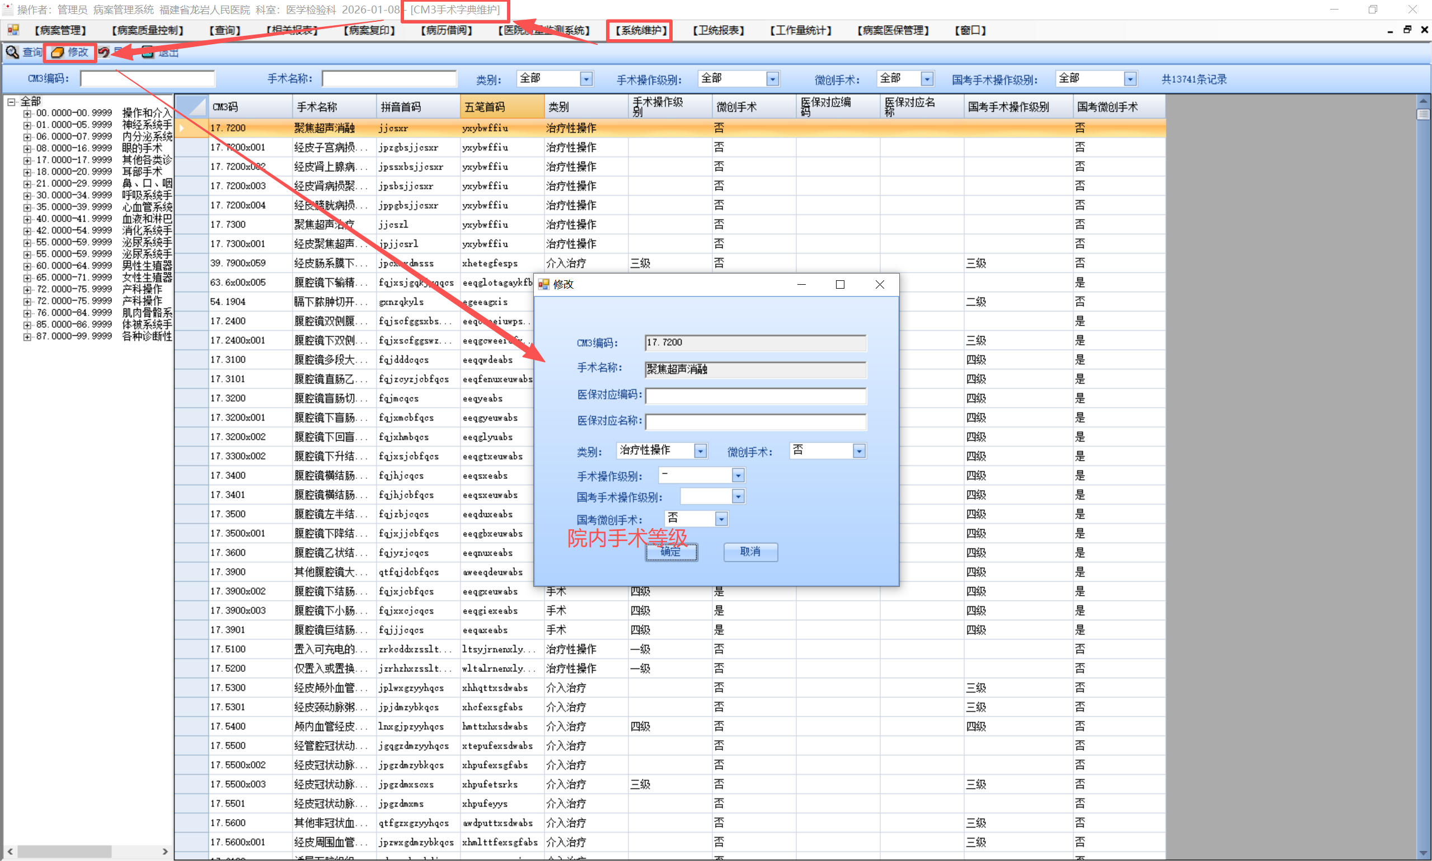Click the 修改 eraser icon in toolbar

[x=58, y=52]
